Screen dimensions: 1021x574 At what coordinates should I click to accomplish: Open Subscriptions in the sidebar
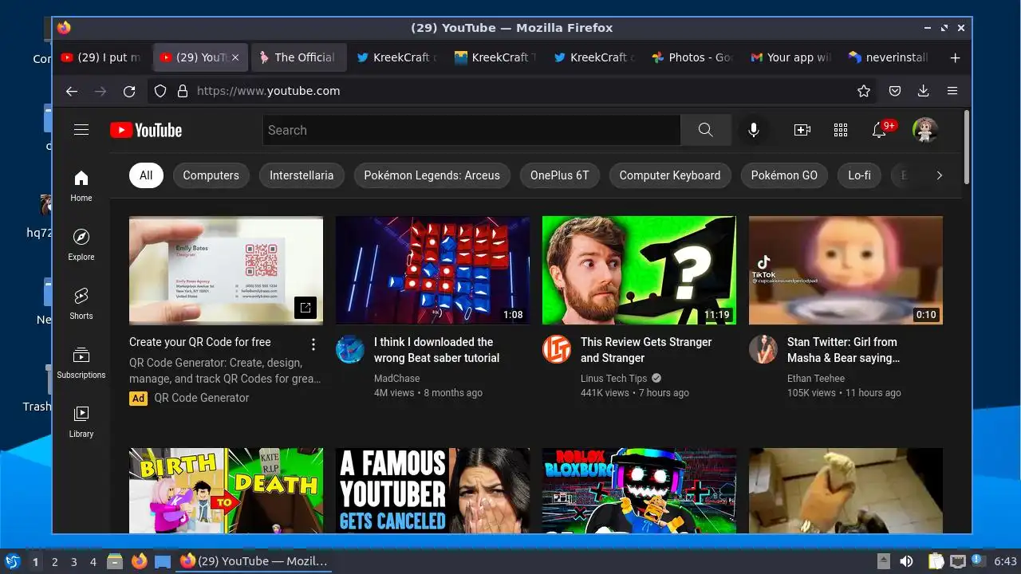(x=81, y=364)
